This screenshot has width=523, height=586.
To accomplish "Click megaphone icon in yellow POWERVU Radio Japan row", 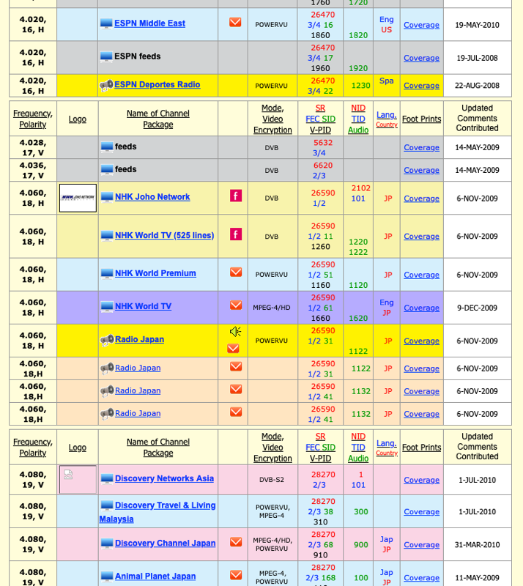I will pyautogui.click(x=107, y=340).
